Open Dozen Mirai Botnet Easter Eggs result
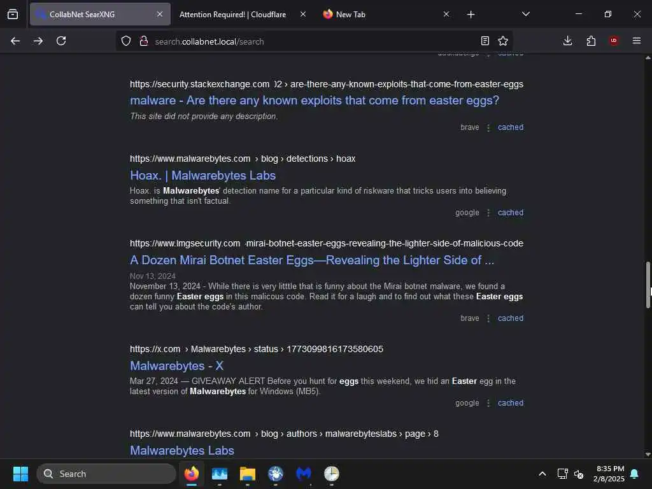Screen dimensions: 652x489 [x=312, y=260]
